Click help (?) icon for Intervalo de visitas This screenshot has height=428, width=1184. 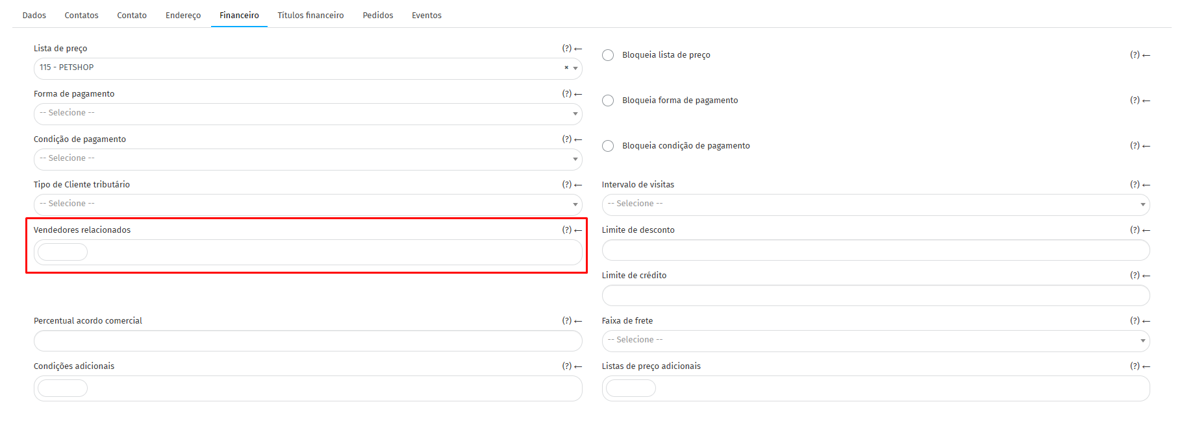click(x=1135, y=185)
